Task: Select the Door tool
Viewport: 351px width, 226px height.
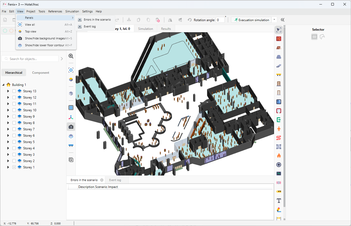Action: pyautogui.click(x=279, y=84)
